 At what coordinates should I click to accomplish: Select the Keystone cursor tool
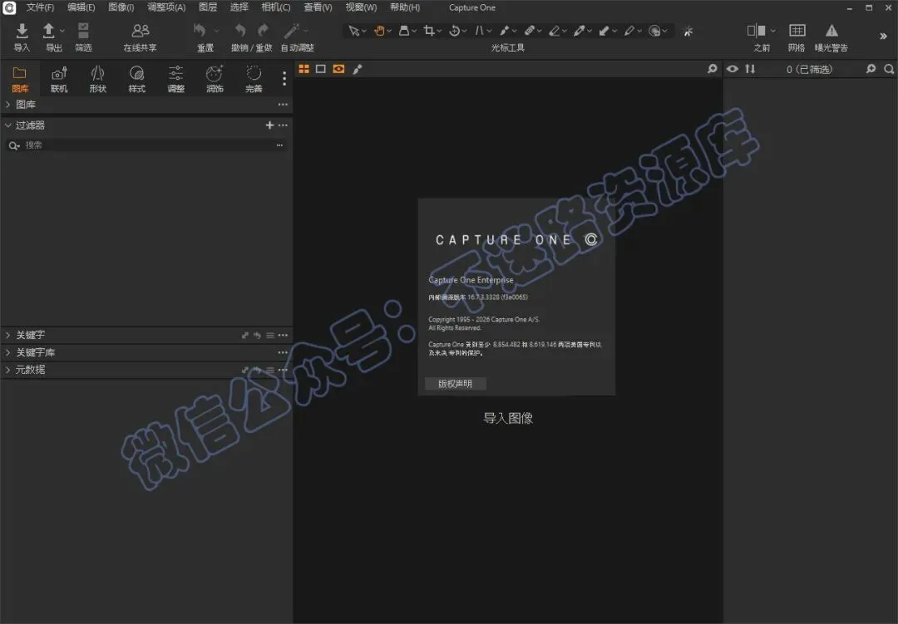480,31
